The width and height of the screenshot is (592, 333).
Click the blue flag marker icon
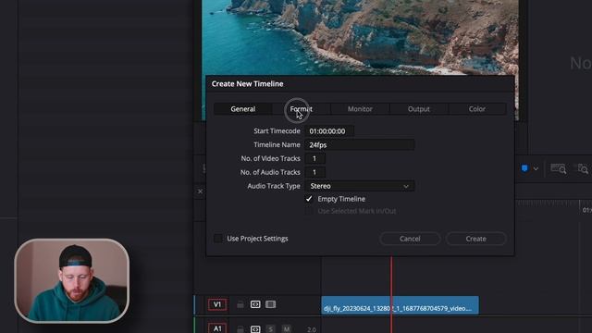click(524, 168)
